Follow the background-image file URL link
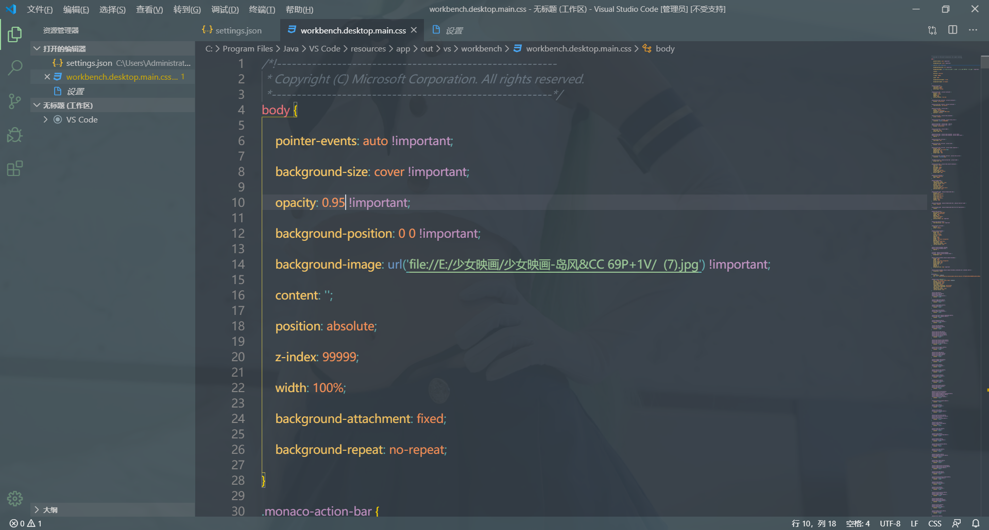Image resolution: width=989 pixels, height=530 pixels. [554, 264]
